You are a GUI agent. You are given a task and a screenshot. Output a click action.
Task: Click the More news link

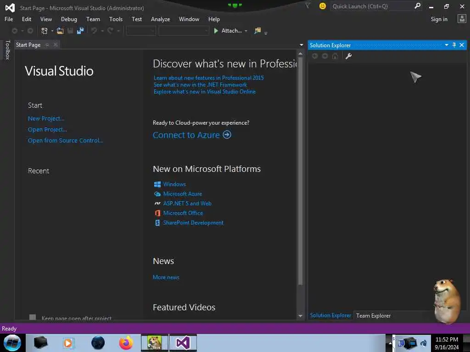[166, 277]
